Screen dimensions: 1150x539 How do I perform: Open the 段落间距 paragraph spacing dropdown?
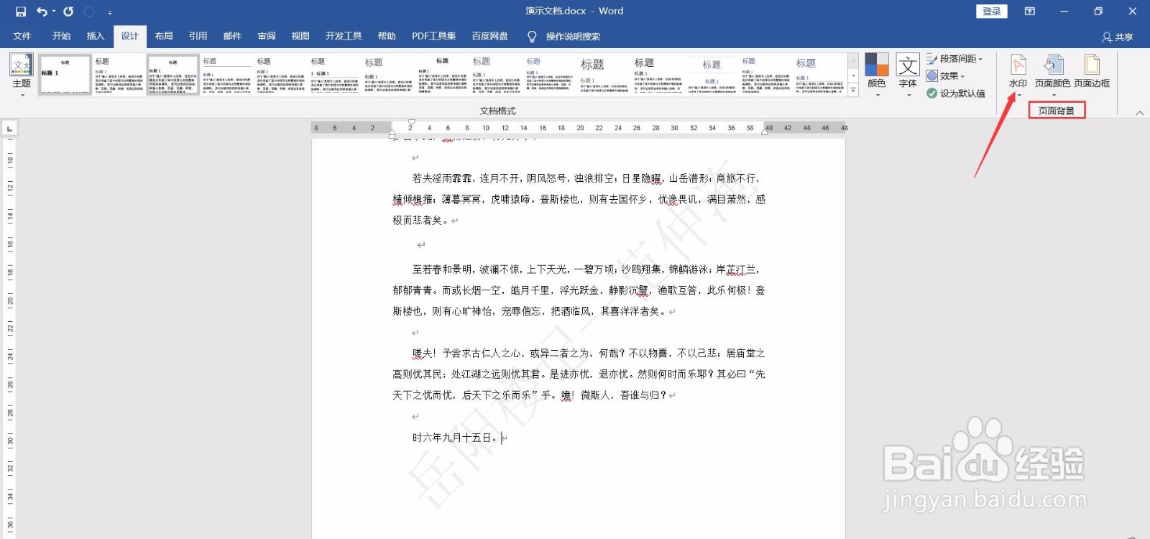click(x=954, y=59)
